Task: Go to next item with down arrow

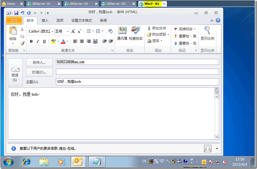Action: [x=41, y=13]
